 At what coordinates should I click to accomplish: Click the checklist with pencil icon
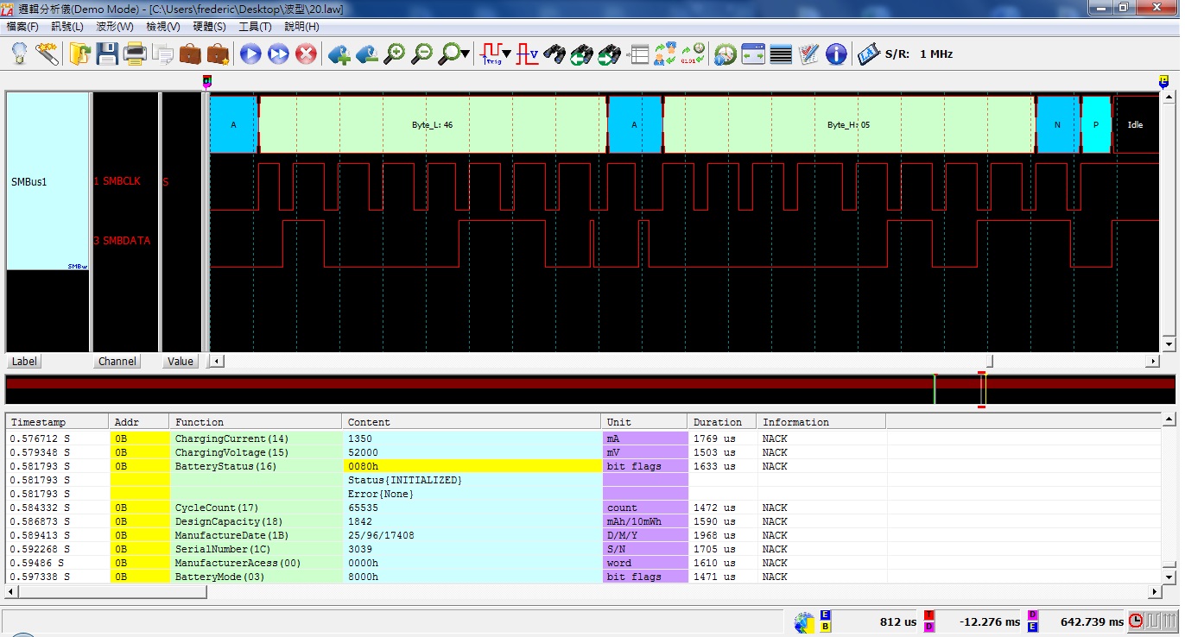tap(808, 54)
